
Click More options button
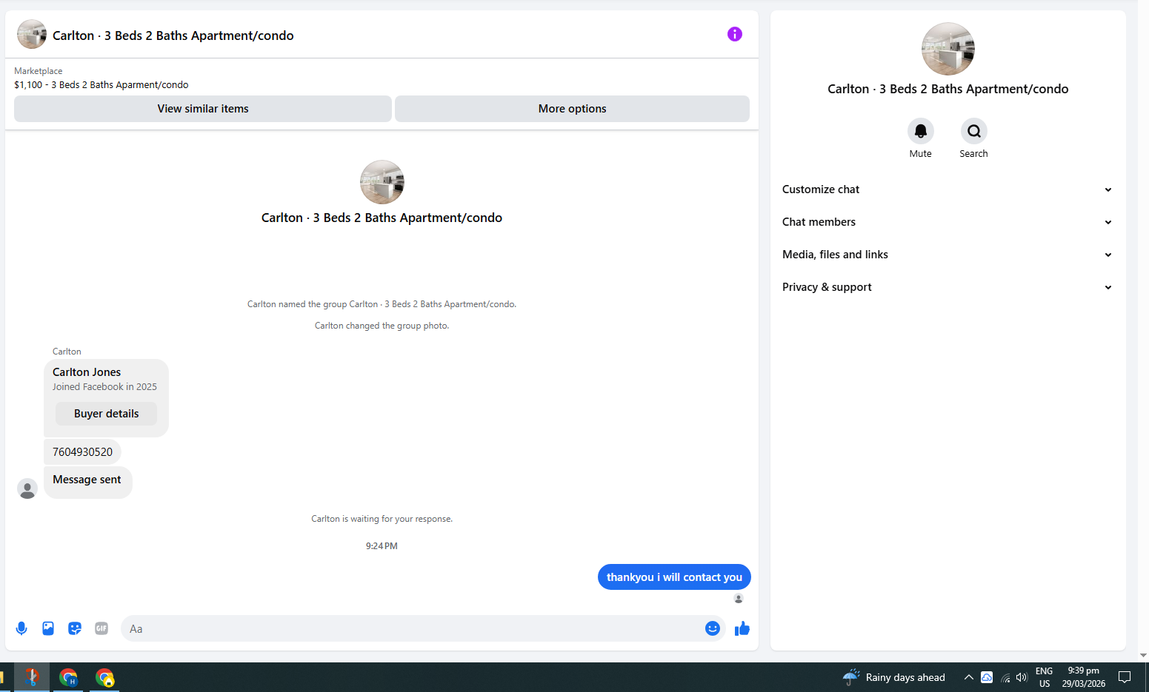pyautogui.click(x=572, y=109)
